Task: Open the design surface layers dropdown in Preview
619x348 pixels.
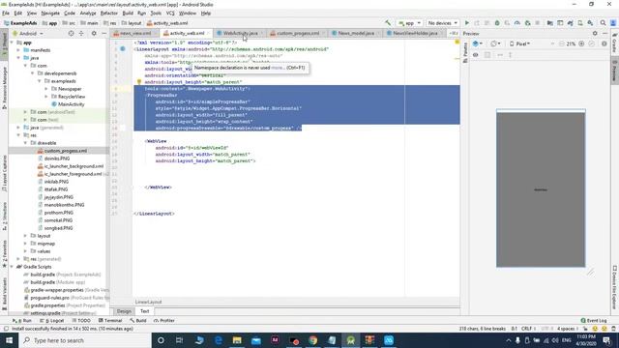Action: 478,43
